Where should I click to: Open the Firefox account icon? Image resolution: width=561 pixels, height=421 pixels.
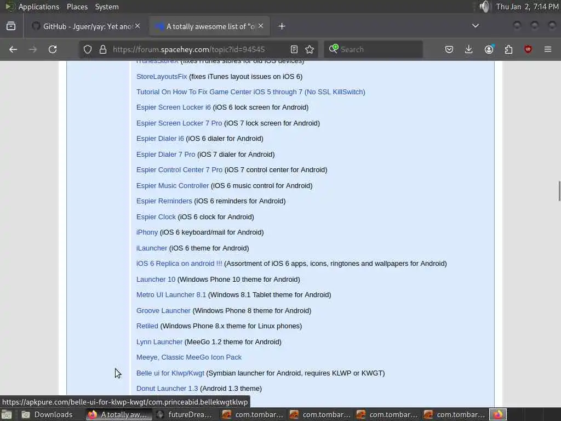tap(489, 49)
